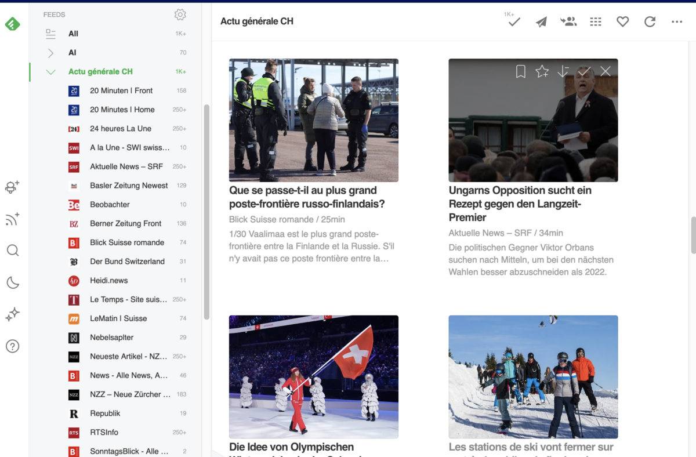Change layout with the grid icon
Image resolution: width=696 pixels, height=457 pixels.
pos(596,21)
